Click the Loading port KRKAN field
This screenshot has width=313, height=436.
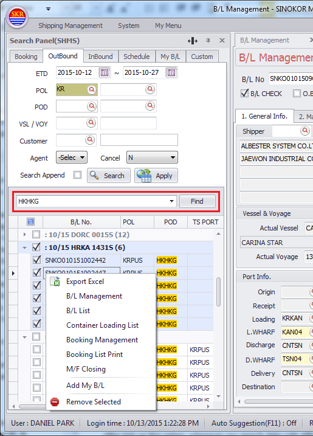point(295,318)
